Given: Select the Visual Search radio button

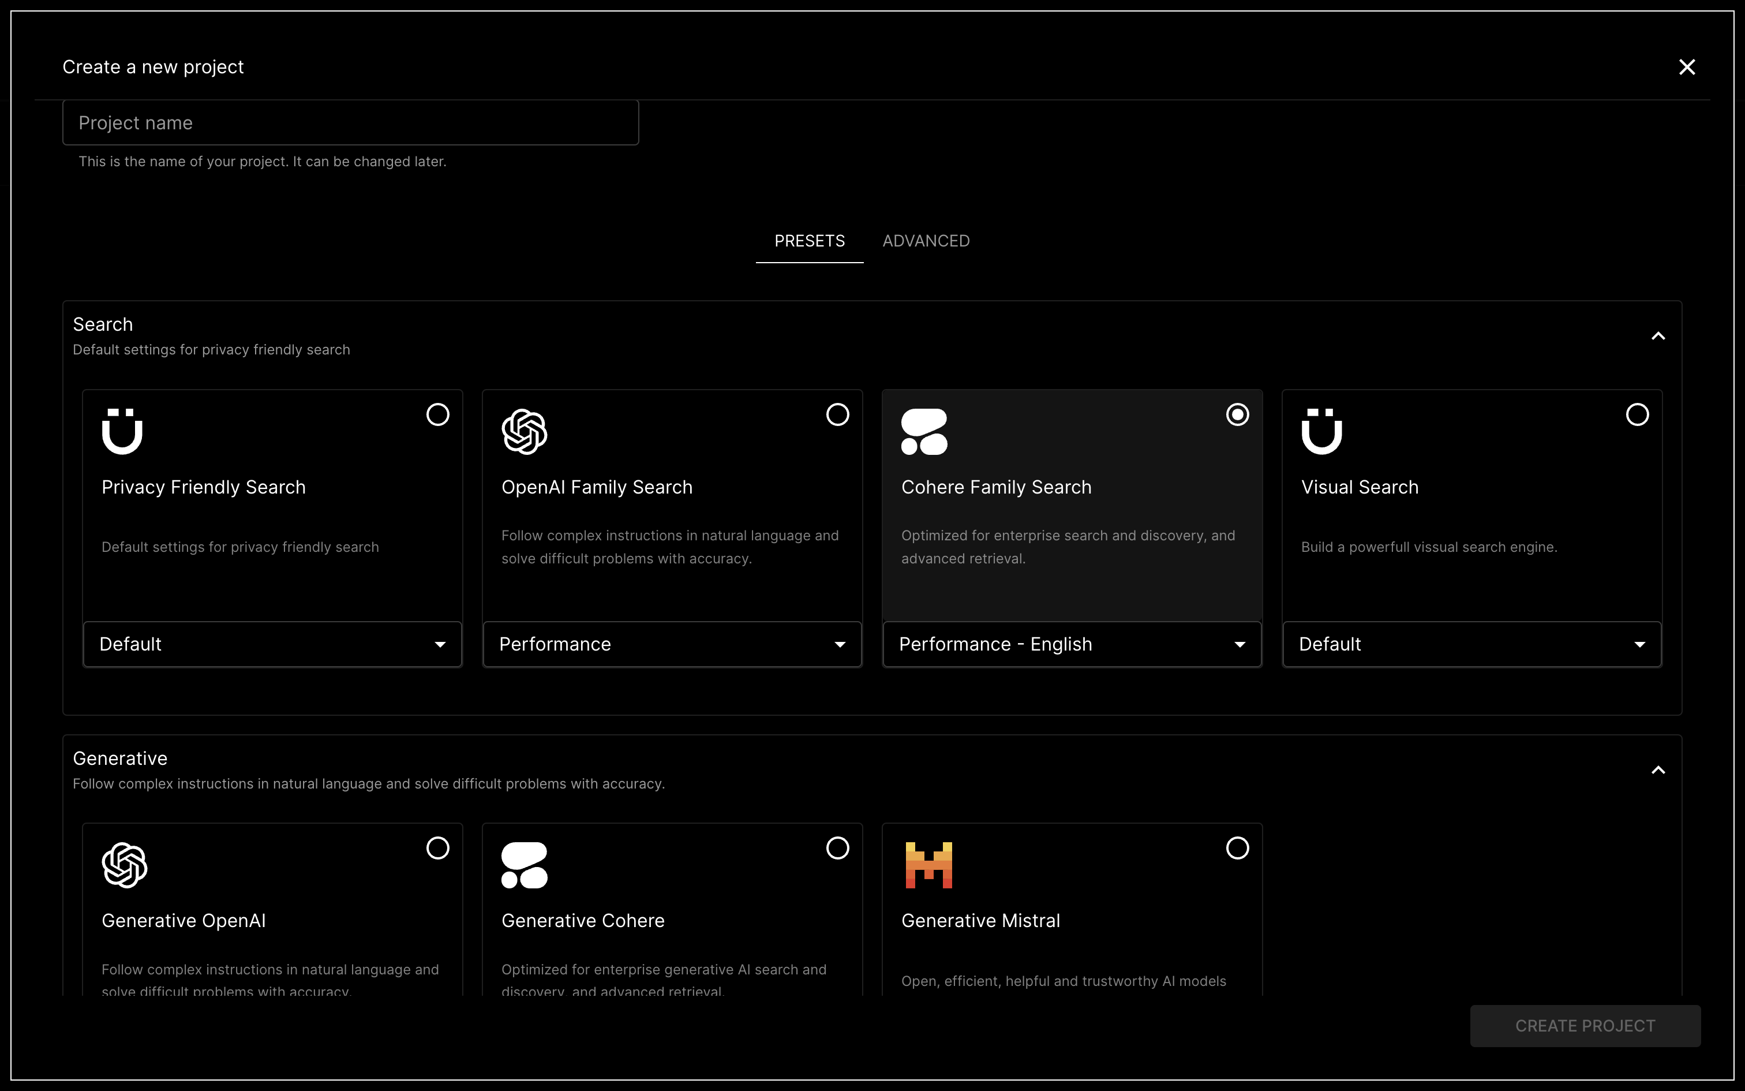Looking at the screenshot, I should [1637, 414].
